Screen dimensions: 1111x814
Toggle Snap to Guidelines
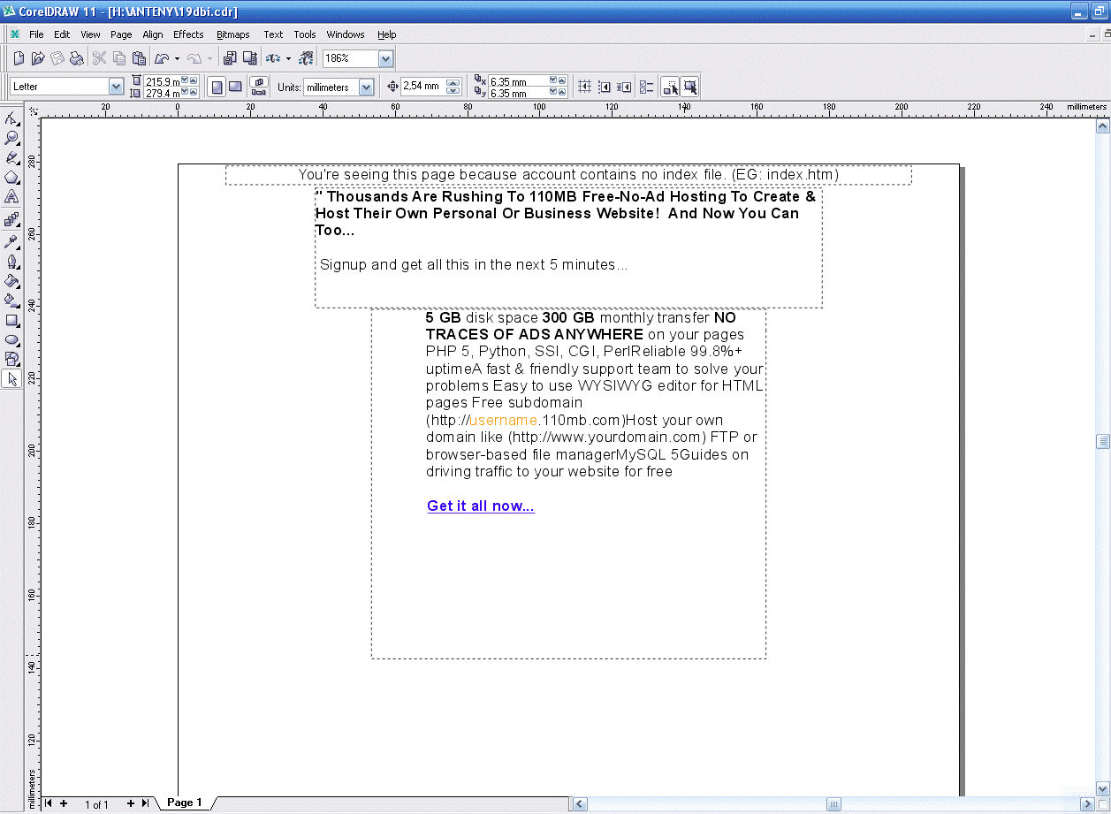pos(605,86)
